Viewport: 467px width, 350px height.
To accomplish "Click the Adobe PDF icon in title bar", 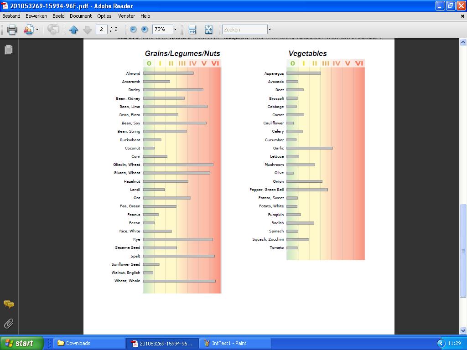I will (x=5, y=5).
